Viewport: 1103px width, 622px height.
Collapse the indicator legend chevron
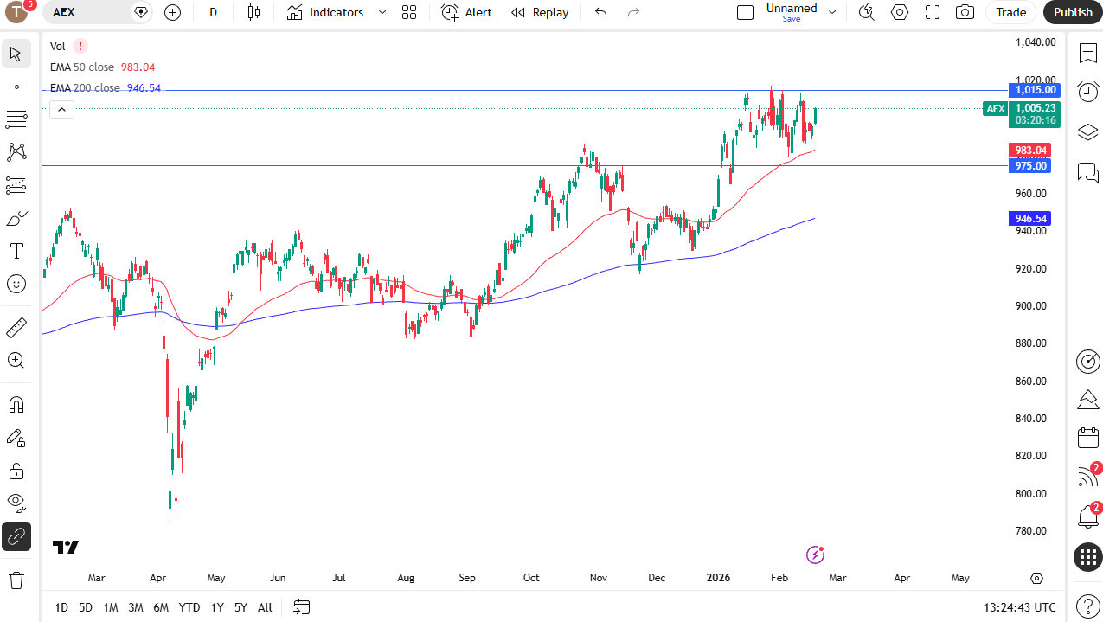(62, 109)
